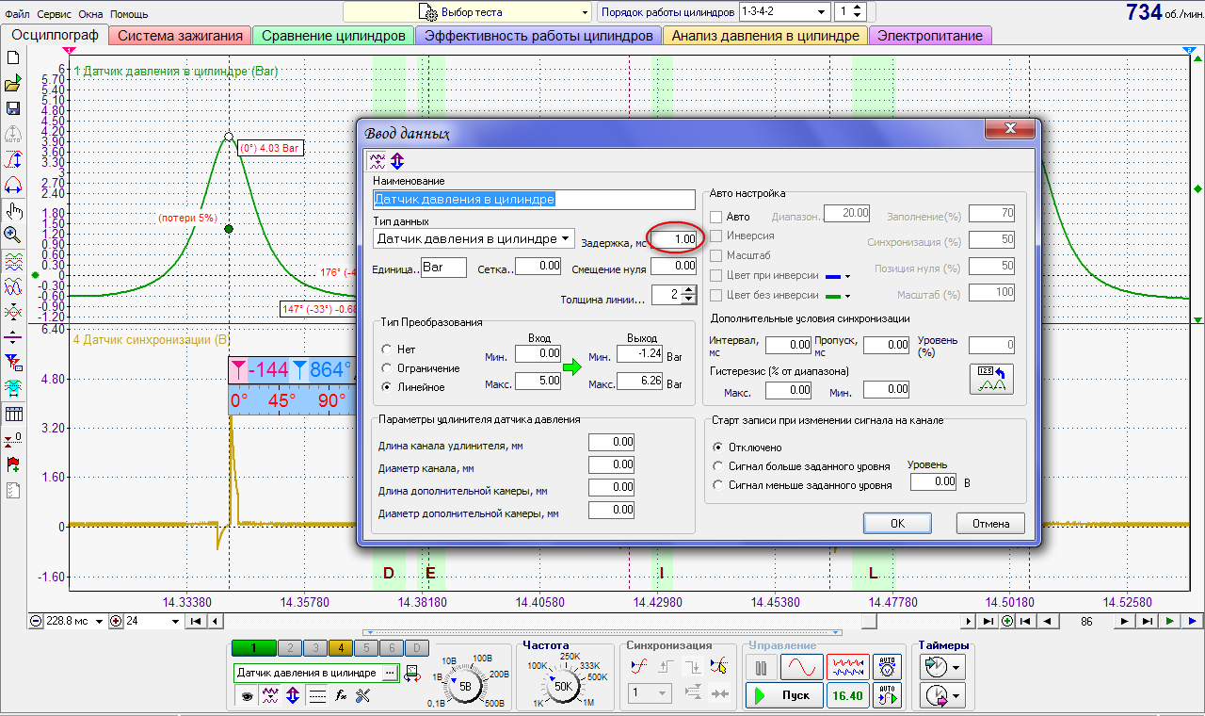
Task: Click the signal settings wave icon in dialog
Action: click(378, 160)
